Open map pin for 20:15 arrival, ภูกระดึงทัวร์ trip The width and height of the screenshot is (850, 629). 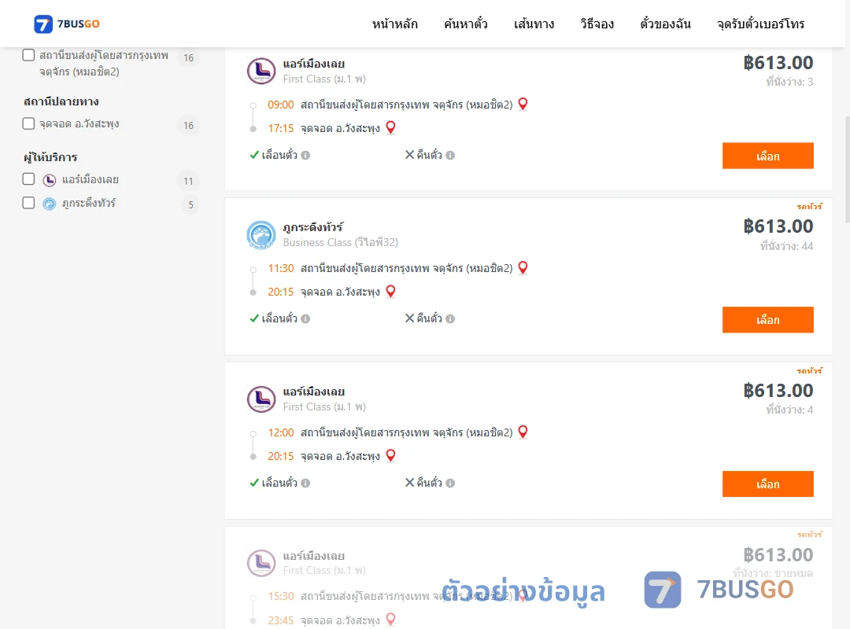coord(390,291)
